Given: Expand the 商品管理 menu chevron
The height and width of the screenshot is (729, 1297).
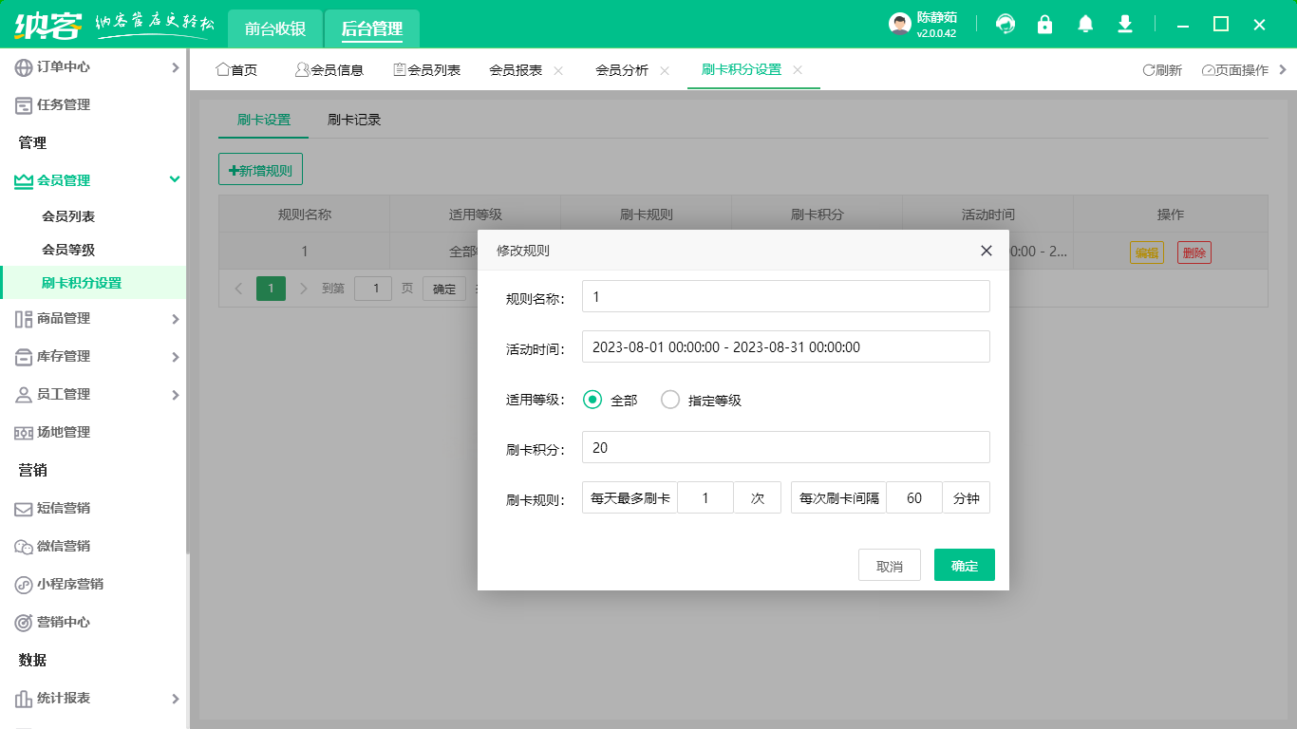Looking at the screenshot, I should click(174, 319).
